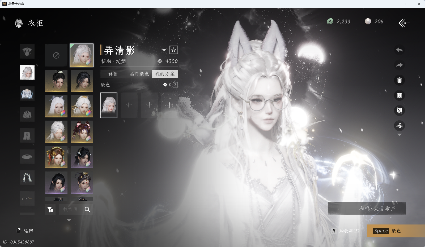Select the undo arrow icon
425x247 pixels.
click(399, 50)
